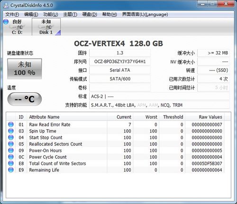Image resolution: width=237 pixels, height=204 pixels.
Task: Click the buffer size field >= 32 MB
Action: pyautogui.click(x=214, y=53)
